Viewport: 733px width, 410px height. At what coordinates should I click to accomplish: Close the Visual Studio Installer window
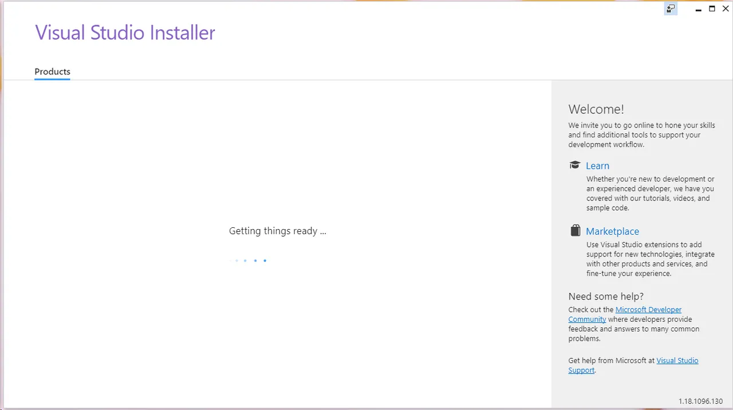[726, 9]
